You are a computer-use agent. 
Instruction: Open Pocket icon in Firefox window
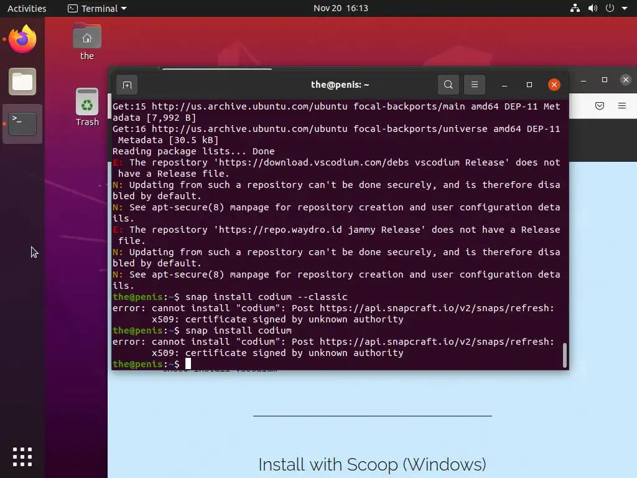pos(600,106)
